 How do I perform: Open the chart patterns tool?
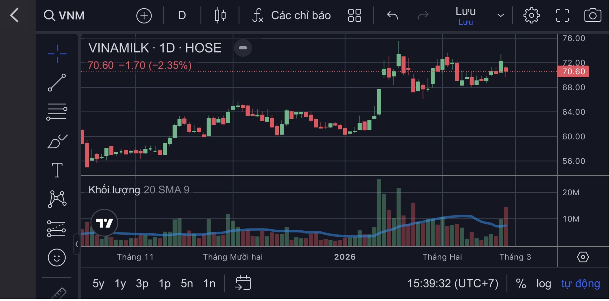point(57,199)
